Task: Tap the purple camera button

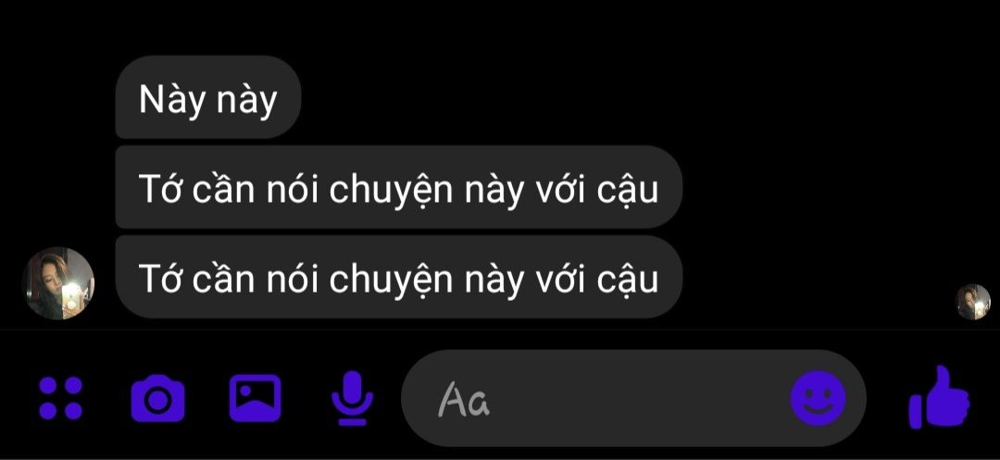Action: (157, 398)
